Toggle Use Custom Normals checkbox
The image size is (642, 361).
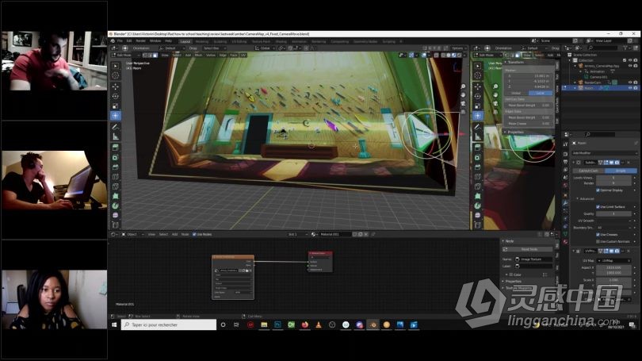tap(598, 242)
